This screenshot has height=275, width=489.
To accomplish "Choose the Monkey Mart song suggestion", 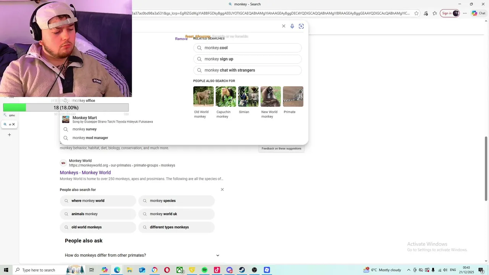I will pos(113,120).
